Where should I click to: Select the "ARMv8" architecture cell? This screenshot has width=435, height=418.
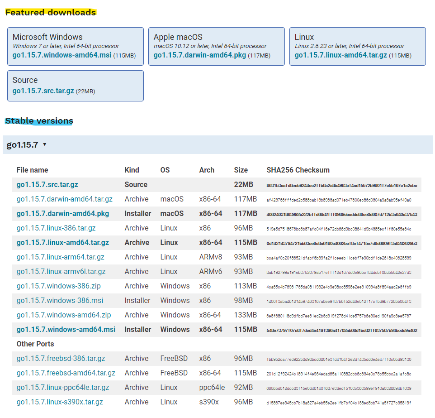[x=211, y=257]
